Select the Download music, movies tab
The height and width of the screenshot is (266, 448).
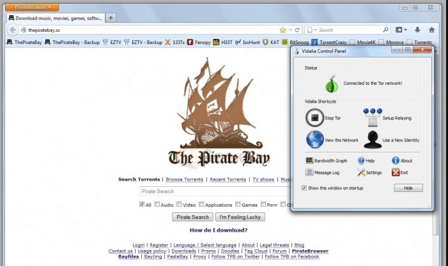click(x=56, y=18)
